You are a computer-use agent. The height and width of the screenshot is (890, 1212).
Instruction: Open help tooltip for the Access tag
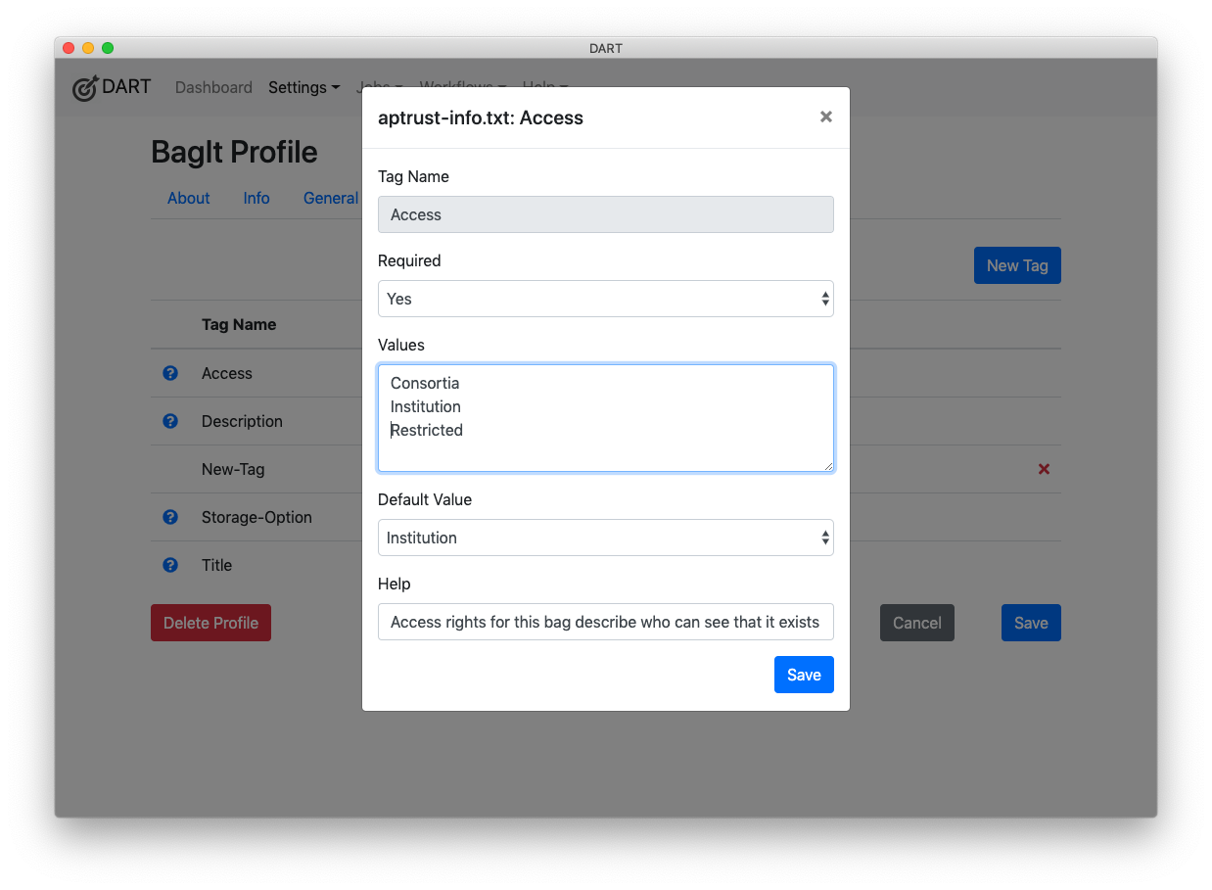coord(170,373)
